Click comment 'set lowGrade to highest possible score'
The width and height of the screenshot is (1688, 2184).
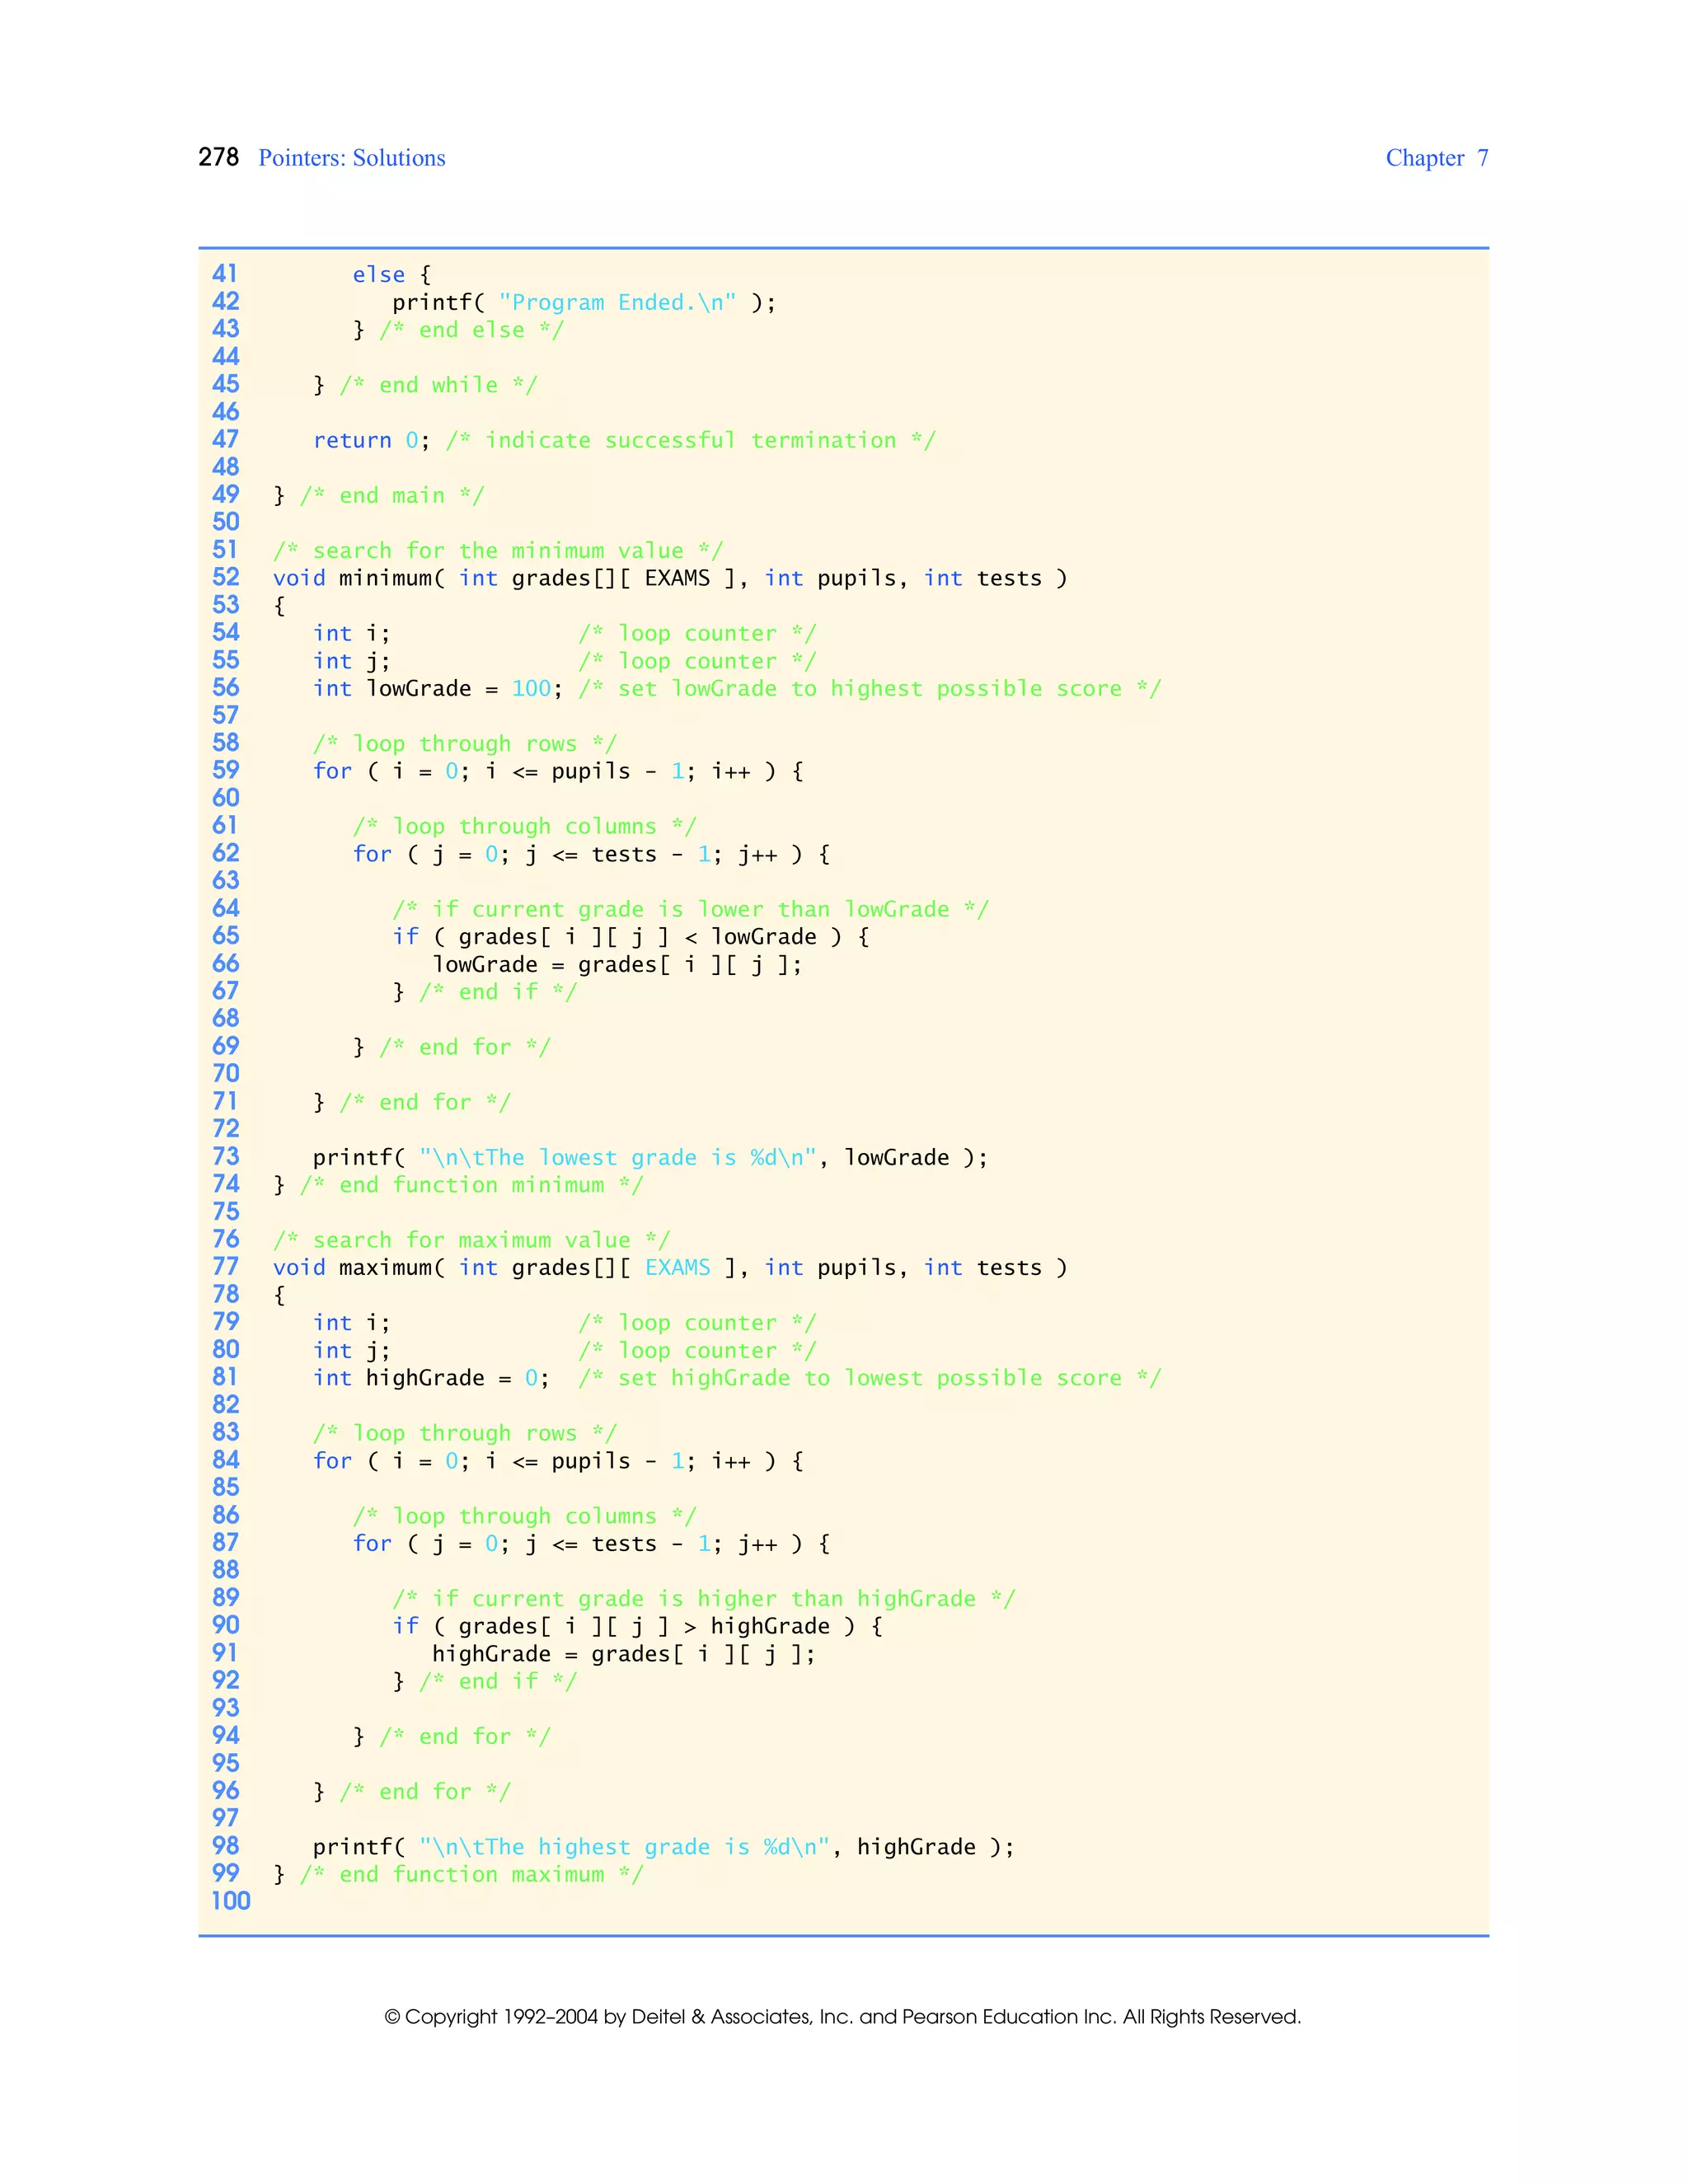[870, 688]
